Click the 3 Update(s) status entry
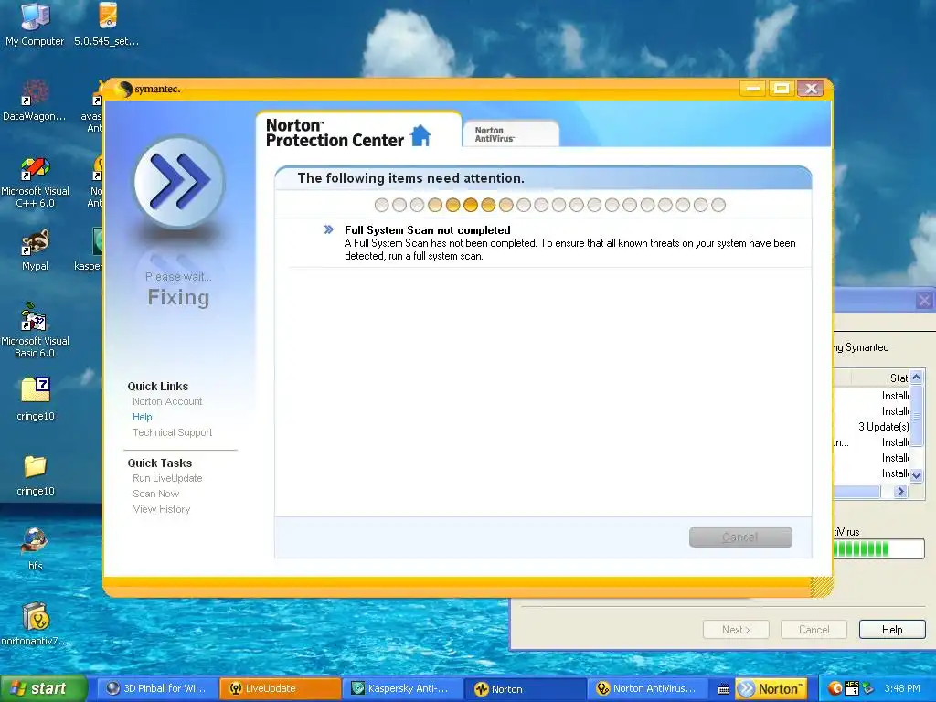Viewport: 936px width, 702px height. 884,427
